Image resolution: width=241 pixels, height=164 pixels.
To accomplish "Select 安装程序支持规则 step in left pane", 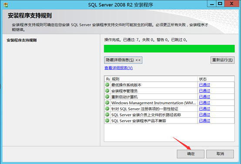I will 22,40.
